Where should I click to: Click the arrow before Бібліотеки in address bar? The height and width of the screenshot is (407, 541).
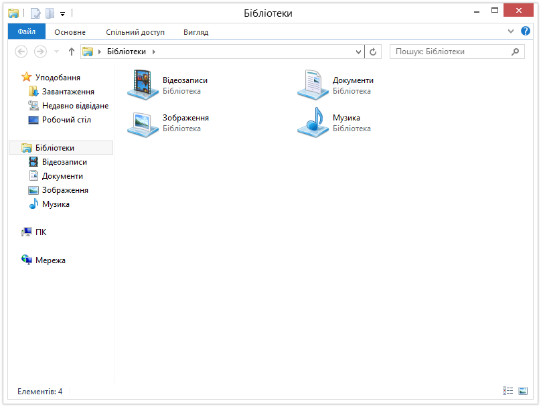click(100, 52)
